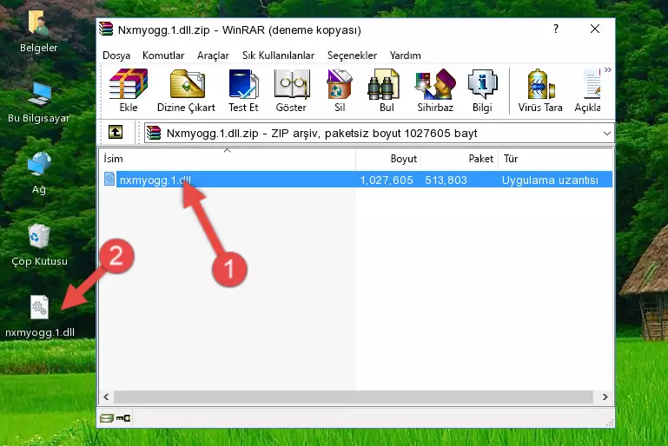The image size is (668, 446).
Task: Select the nxmyogg.1.dll file row
Action: click(357, 180)
